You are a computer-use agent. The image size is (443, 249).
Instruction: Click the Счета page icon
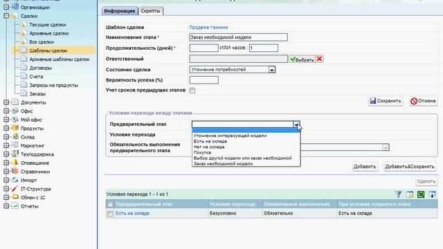coord(24,76)
